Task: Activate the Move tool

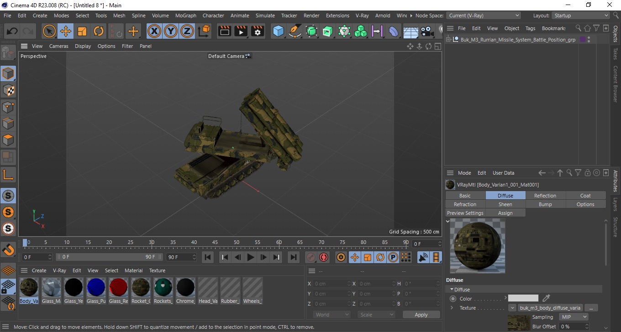Action: 65,31
